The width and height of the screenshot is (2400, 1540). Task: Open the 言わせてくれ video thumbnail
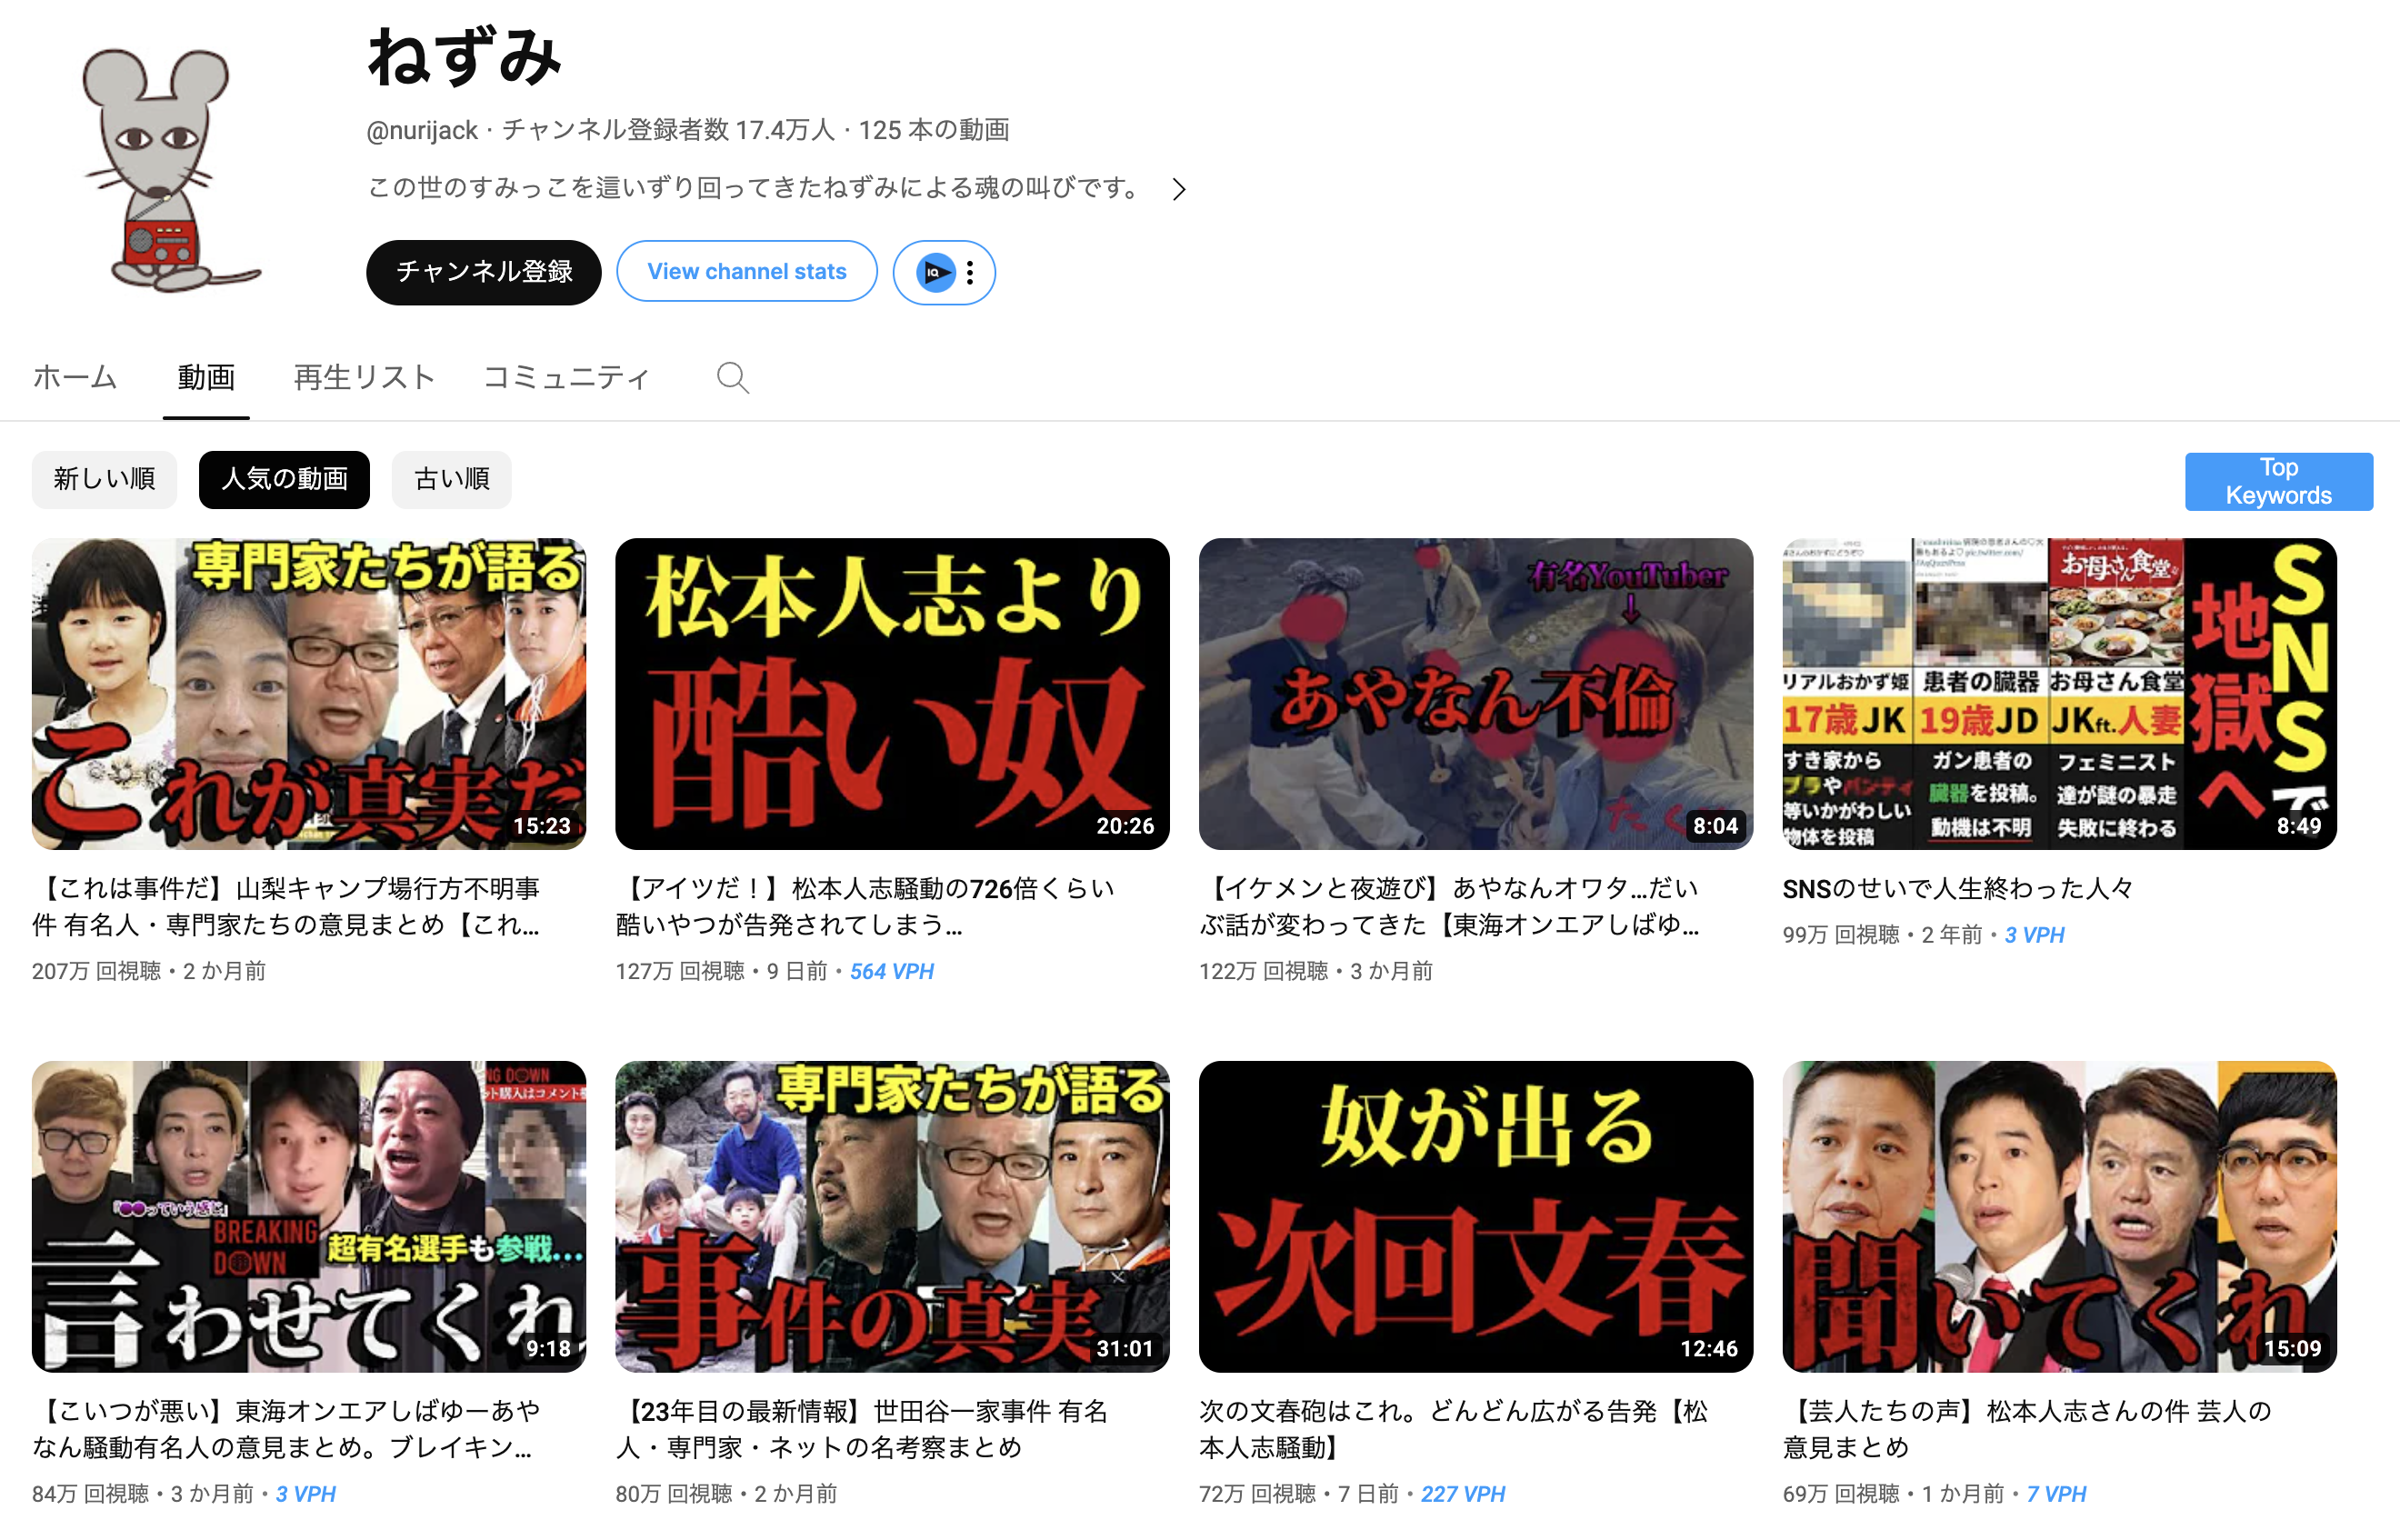(x=308, y=1216)
